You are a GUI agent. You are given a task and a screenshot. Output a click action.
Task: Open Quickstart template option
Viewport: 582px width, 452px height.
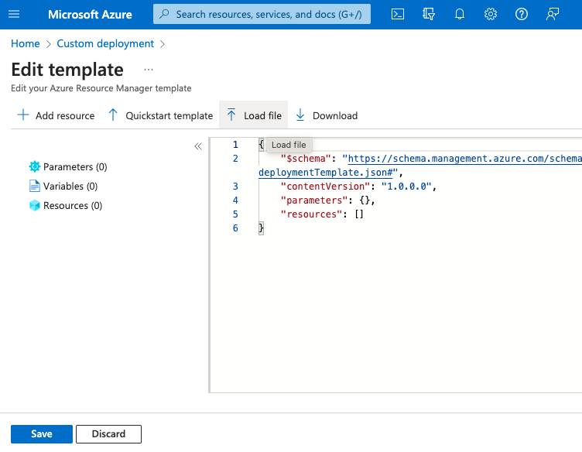coord(159,115)
